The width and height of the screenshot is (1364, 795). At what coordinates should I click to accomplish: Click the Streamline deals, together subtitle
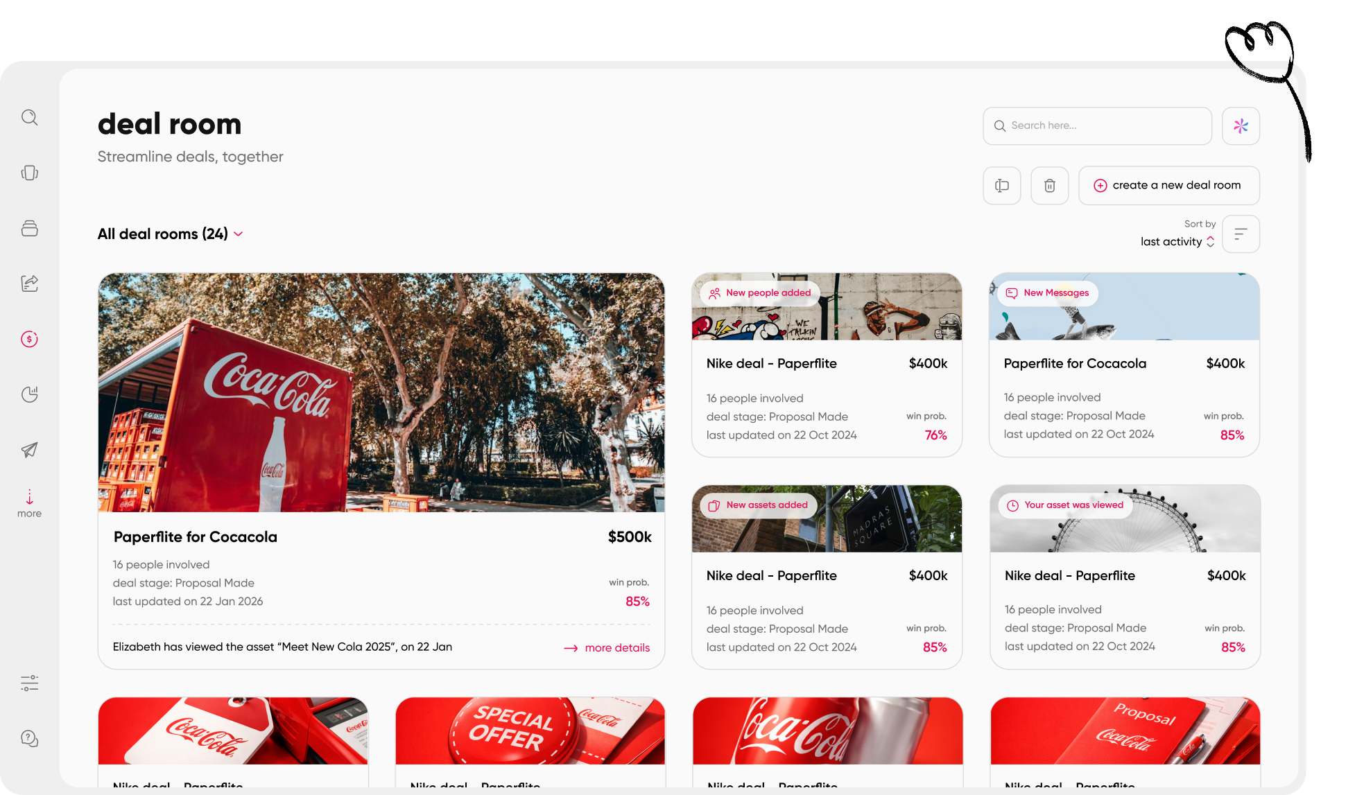[x=190, y=157]
